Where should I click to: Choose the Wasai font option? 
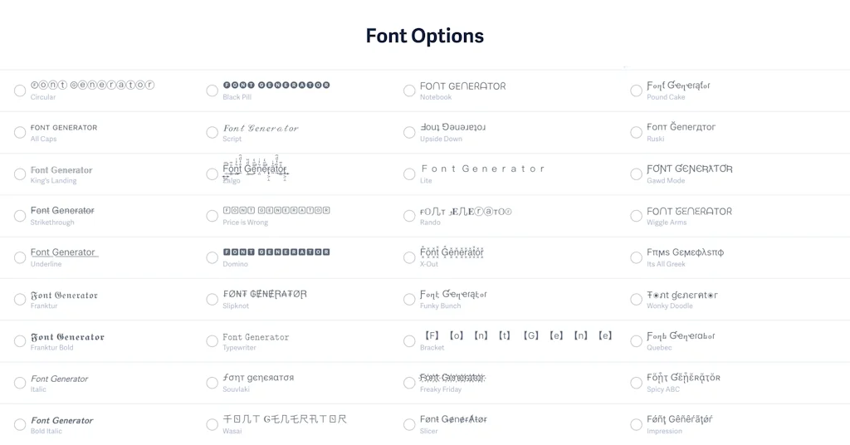[212, 425]
